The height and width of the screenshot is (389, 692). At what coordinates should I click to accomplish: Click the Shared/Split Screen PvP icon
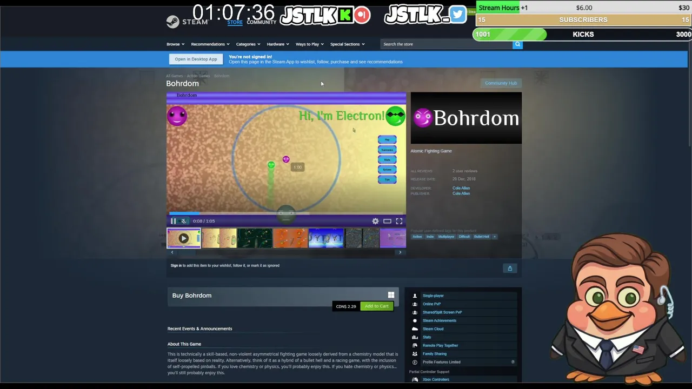tap(415, 312)
